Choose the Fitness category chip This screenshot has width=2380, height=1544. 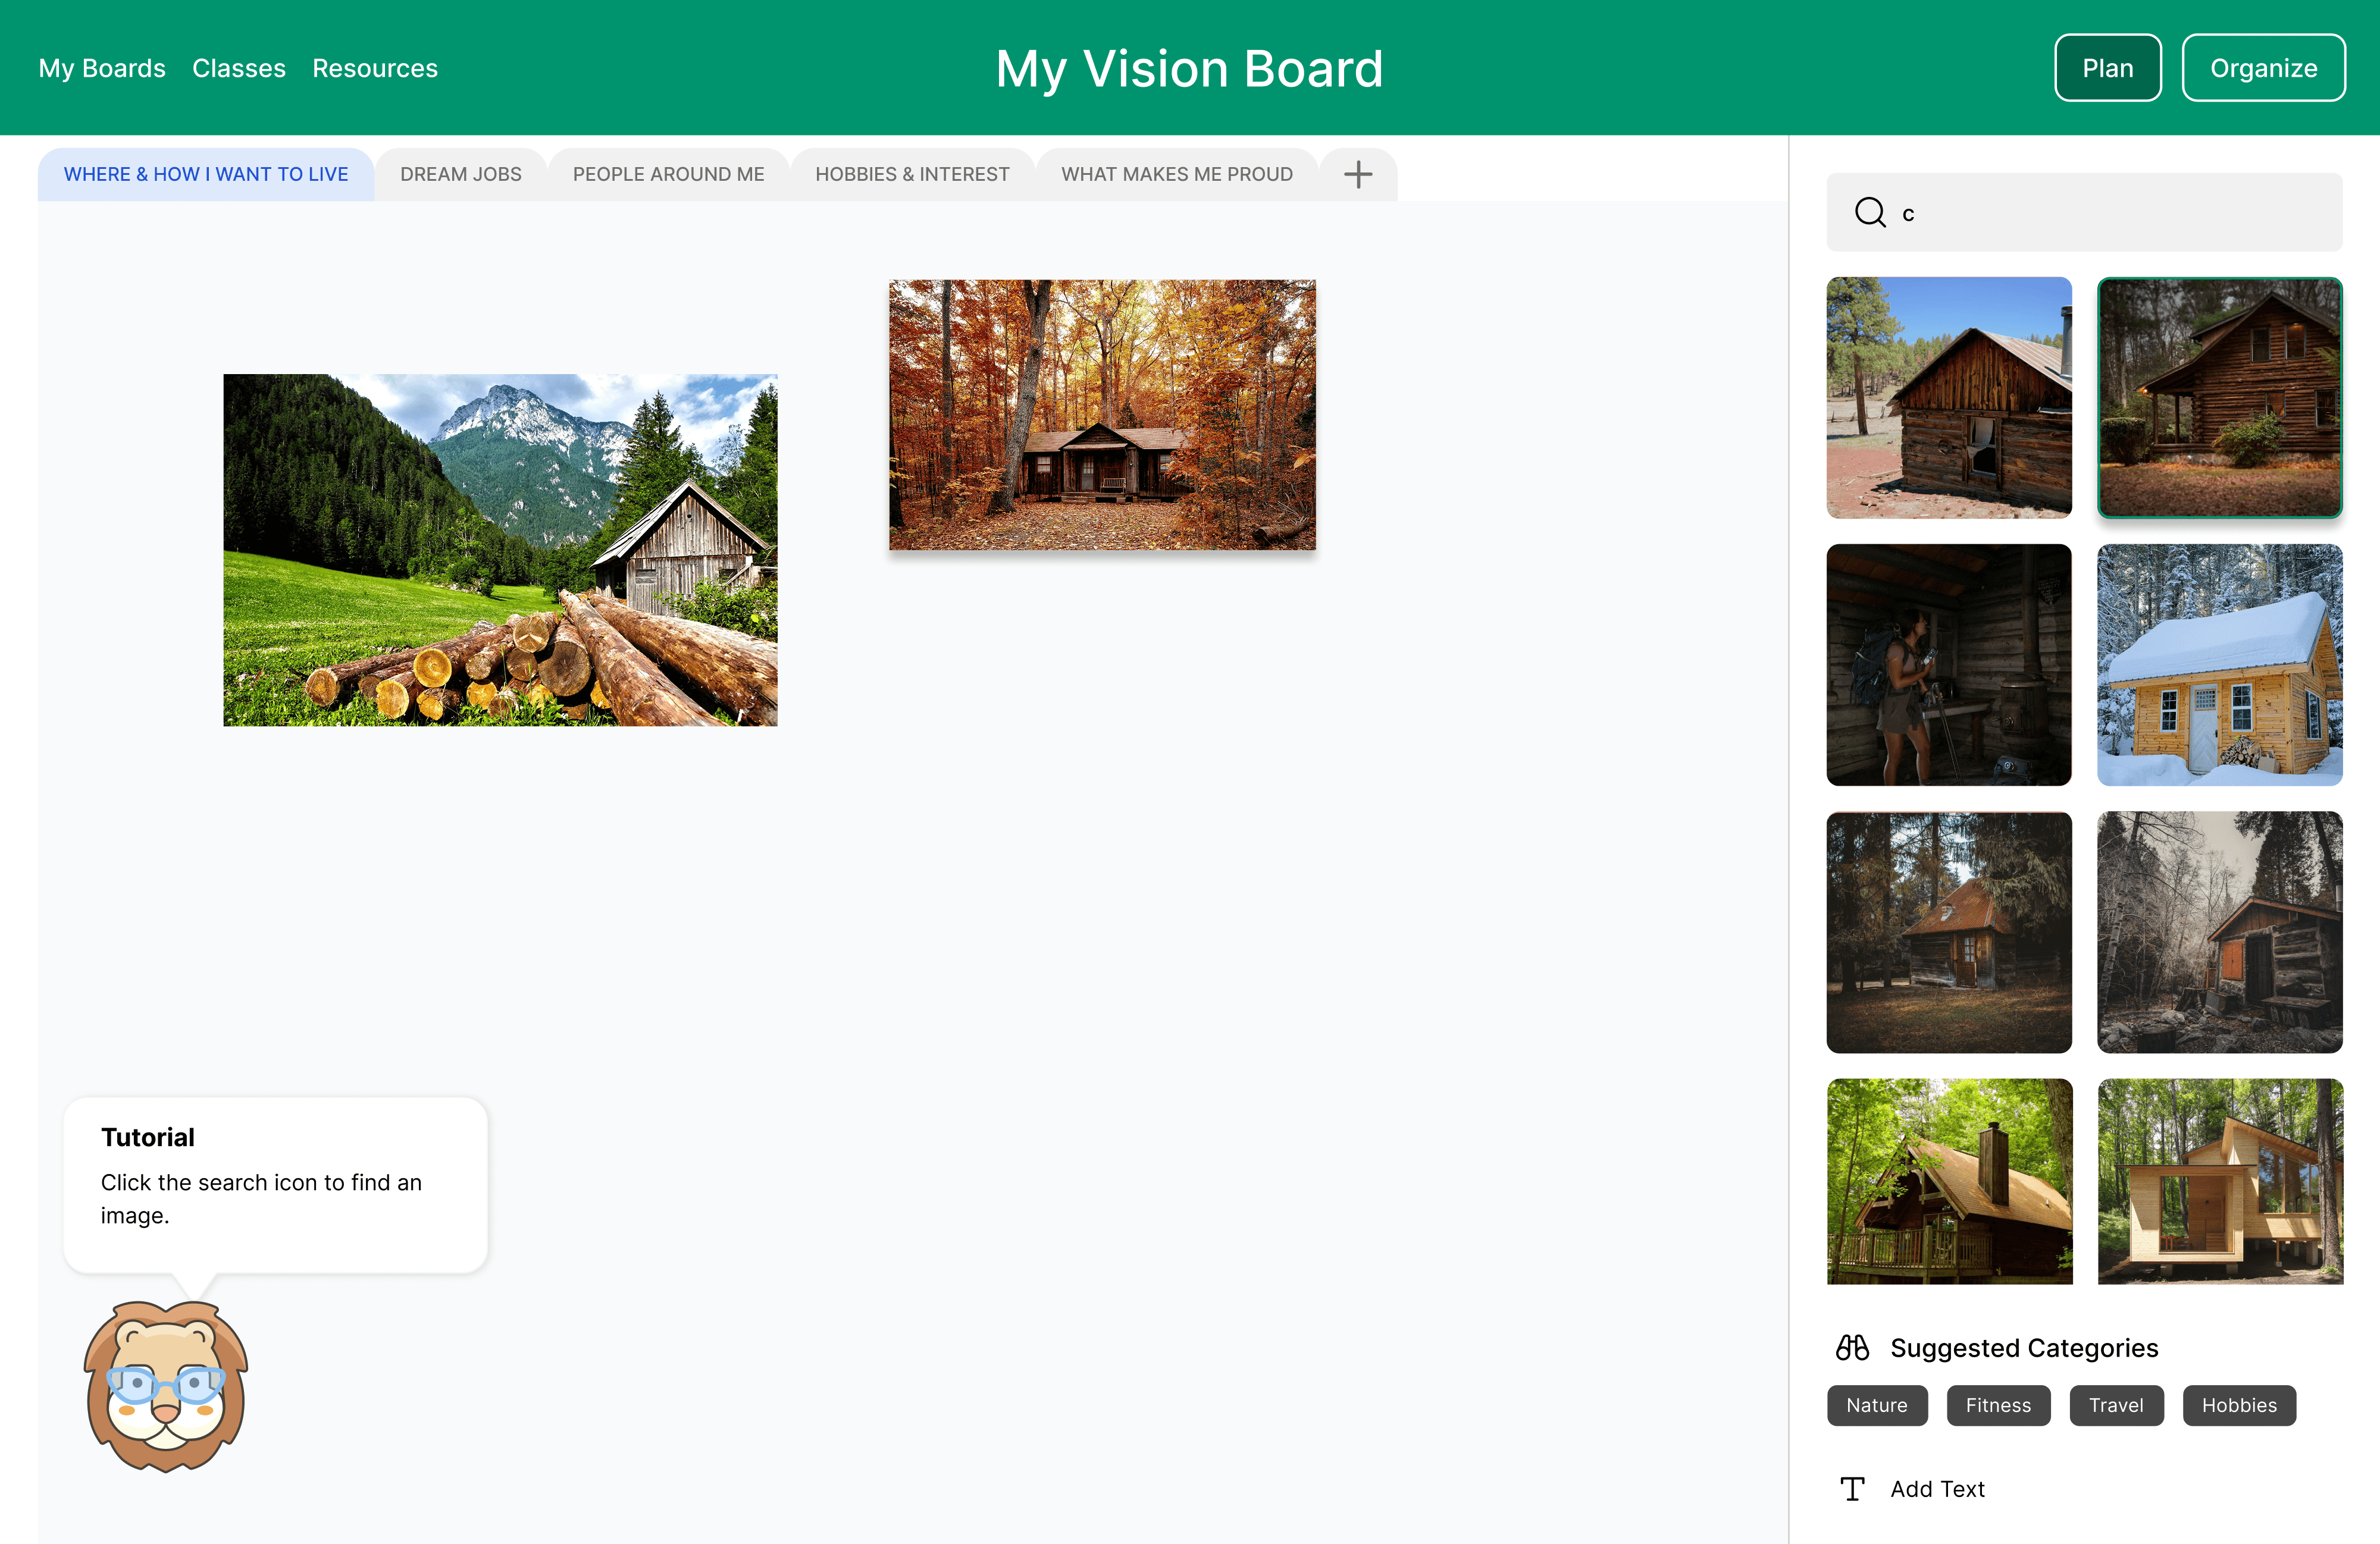pyautogui.click(x=1997, y=1405)
